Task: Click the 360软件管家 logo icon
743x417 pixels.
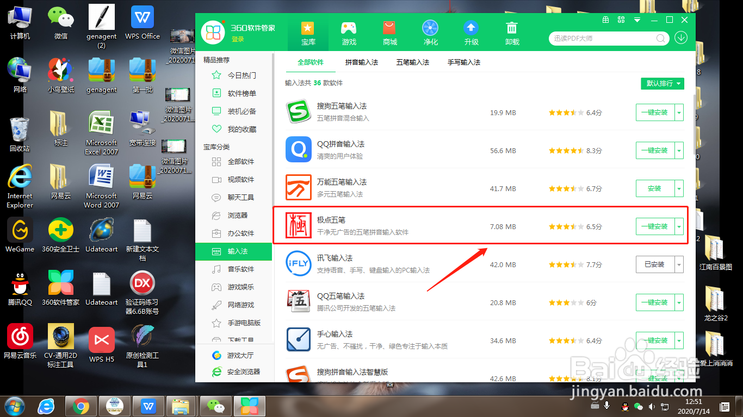Action: tap(213, 33)
